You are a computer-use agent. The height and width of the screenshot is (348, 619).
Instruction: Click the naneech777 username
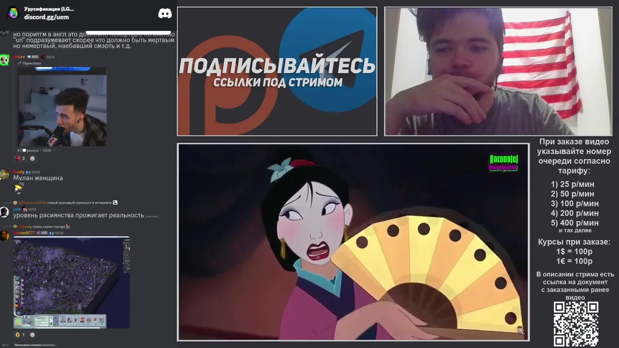(x=24, y=233)
